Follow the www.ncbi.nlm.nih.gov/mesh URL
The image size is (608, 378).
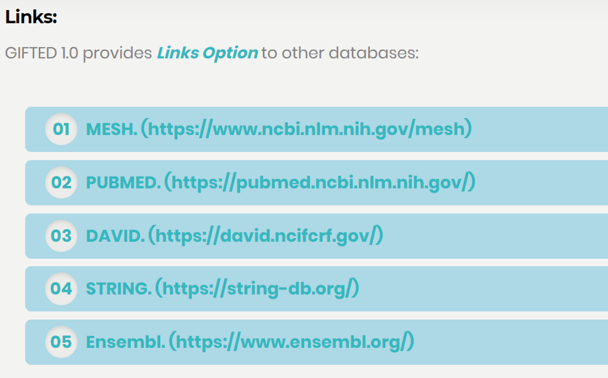coord(306,129)
